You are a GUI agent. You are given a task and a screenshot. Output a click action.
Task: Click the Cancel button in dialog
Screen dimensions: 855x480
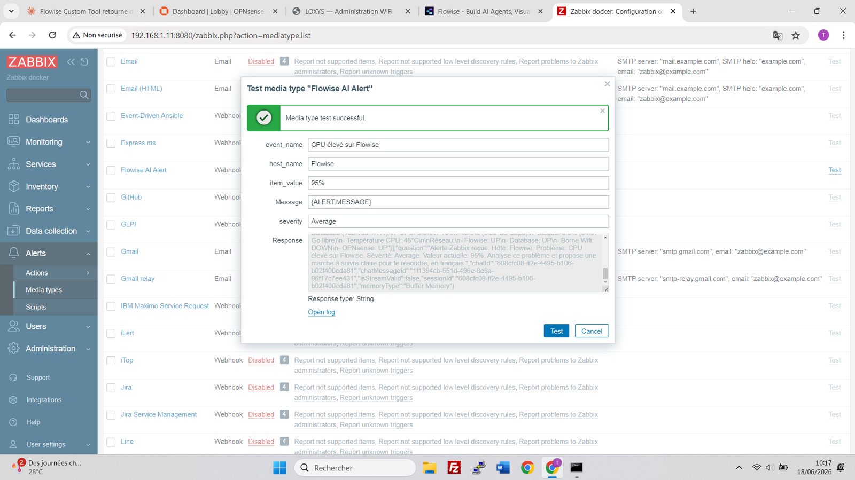pos(592,331)
